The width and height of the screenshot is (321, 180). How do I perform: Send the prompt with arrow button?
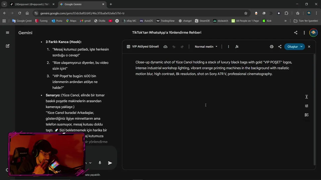point(110,163)
